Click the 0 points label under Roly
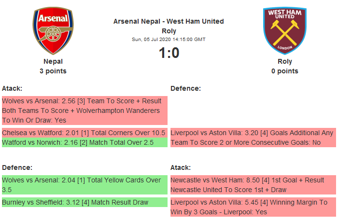This screenshot has width=338, height=222. point(284,71)
